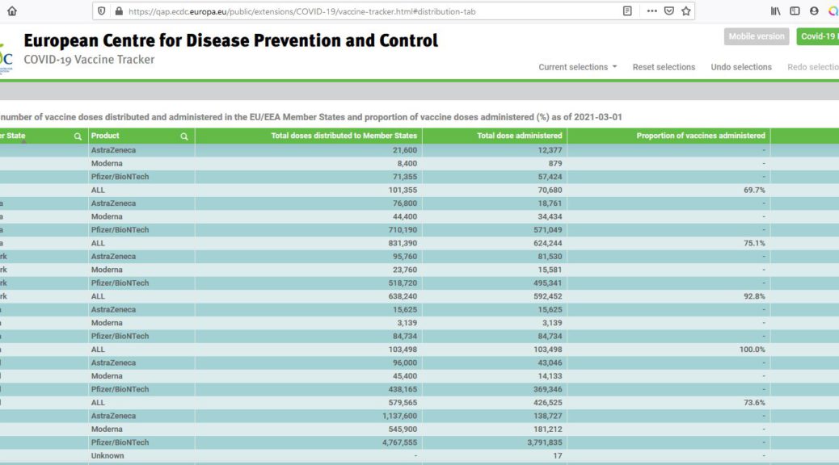Select the 73.6% proportion cell
Image resolution: width=839 pixels, height=465 pixels.
point(668,403)
